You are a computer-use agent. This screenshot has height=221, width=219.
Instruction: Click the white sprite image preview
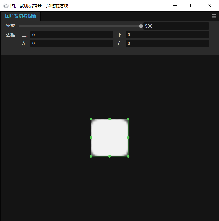pyautogui.click(x=110, y=138)
